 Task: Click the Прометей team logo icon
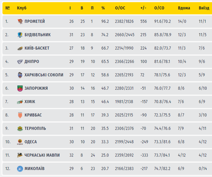[20, 22]
